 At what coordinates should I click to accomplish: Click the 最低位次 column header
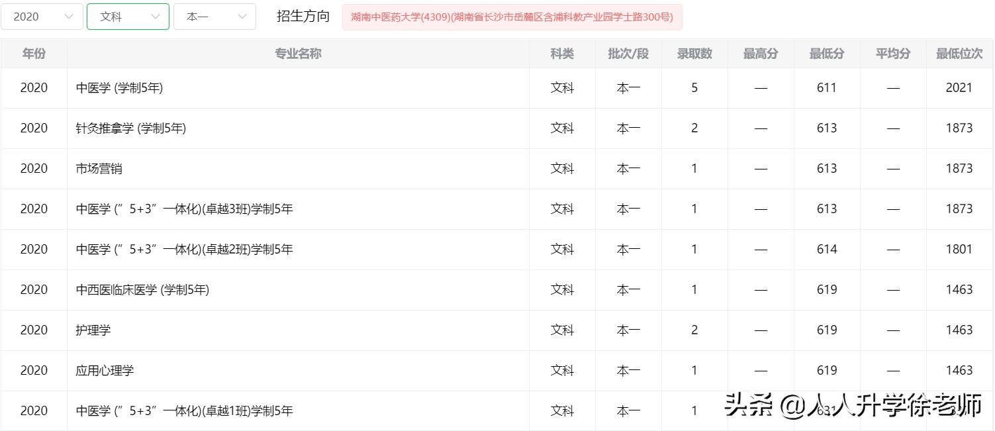point(959,54)
